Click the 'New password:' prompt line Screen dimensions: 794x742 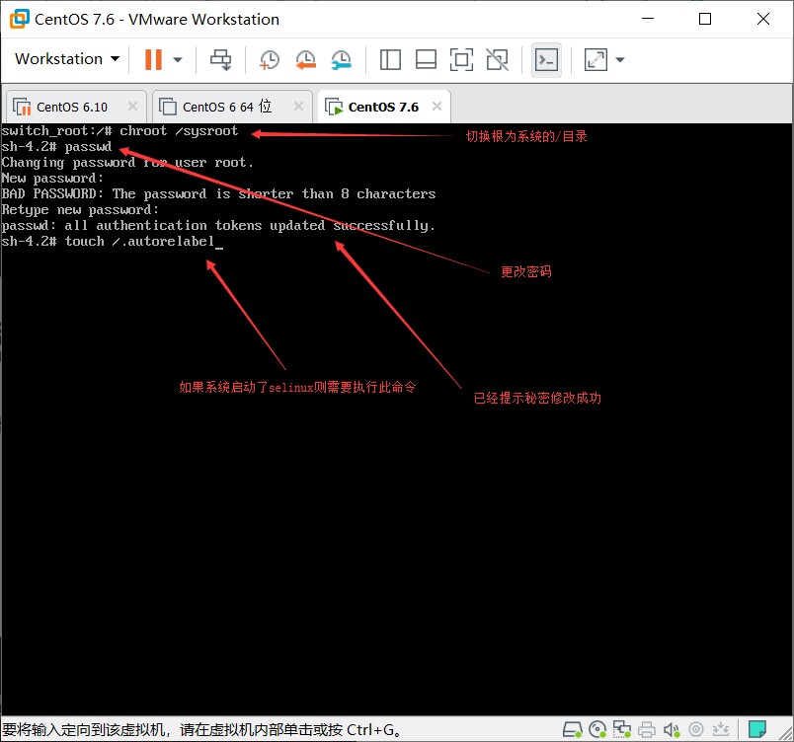52,178
